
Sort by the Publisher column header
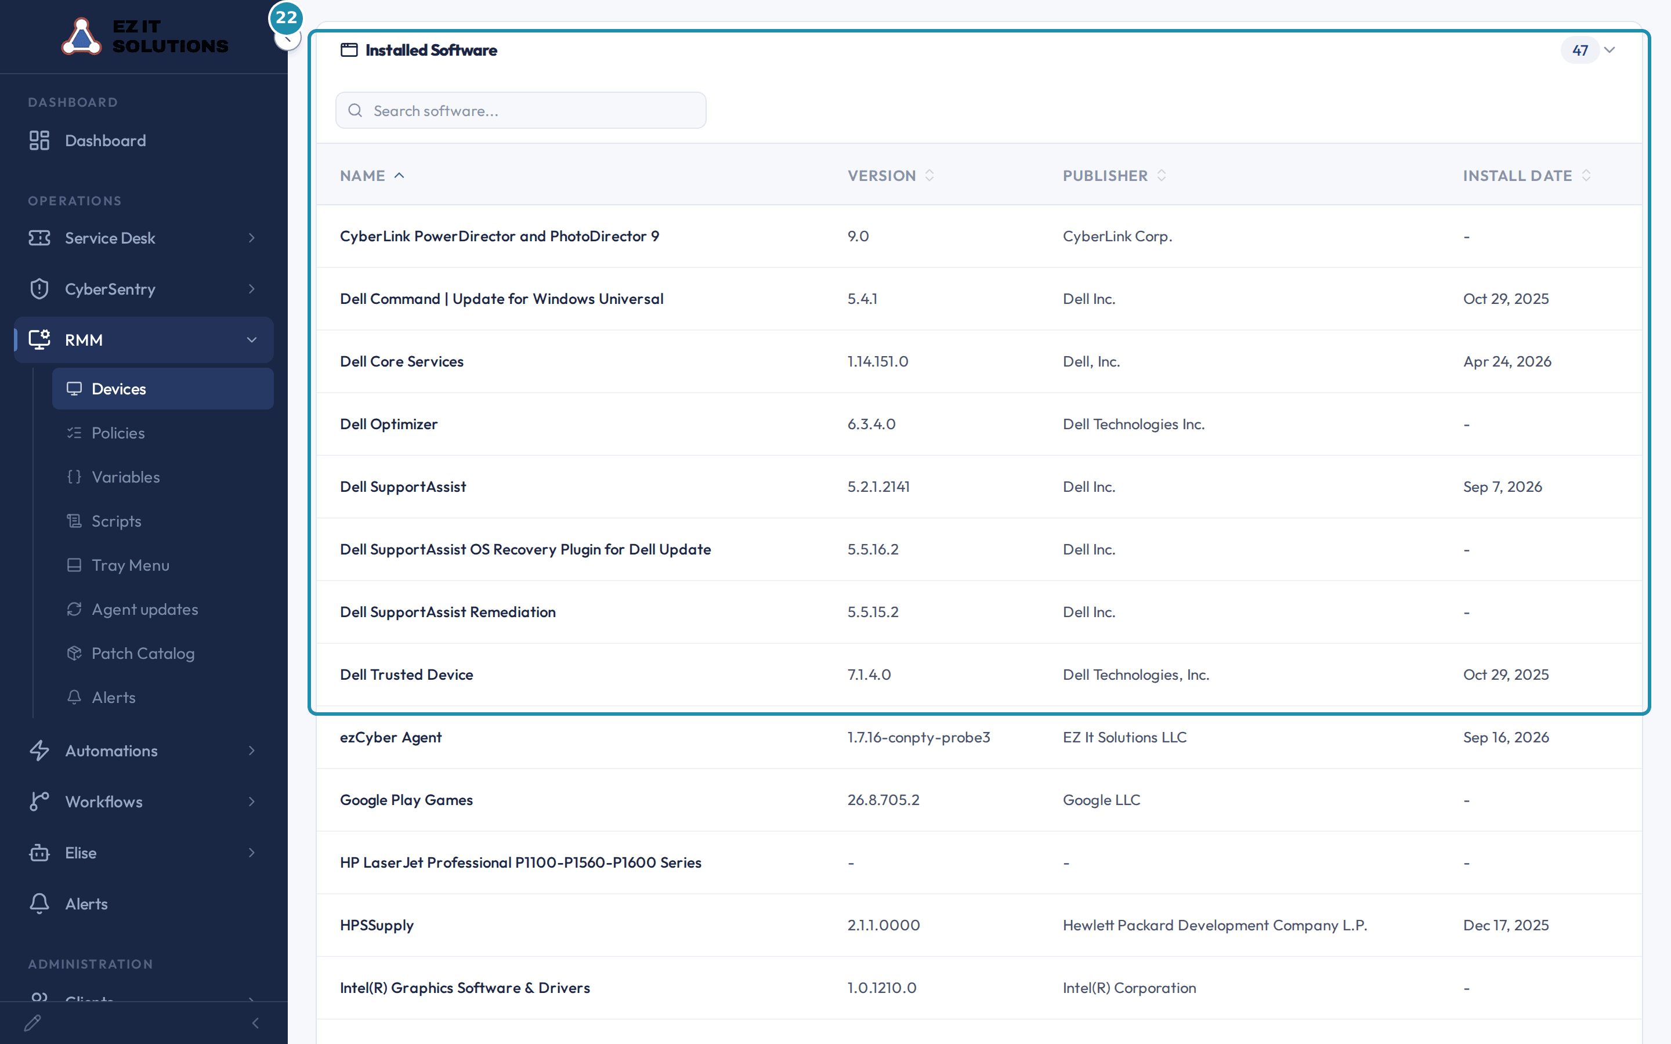pos(1115,176)
